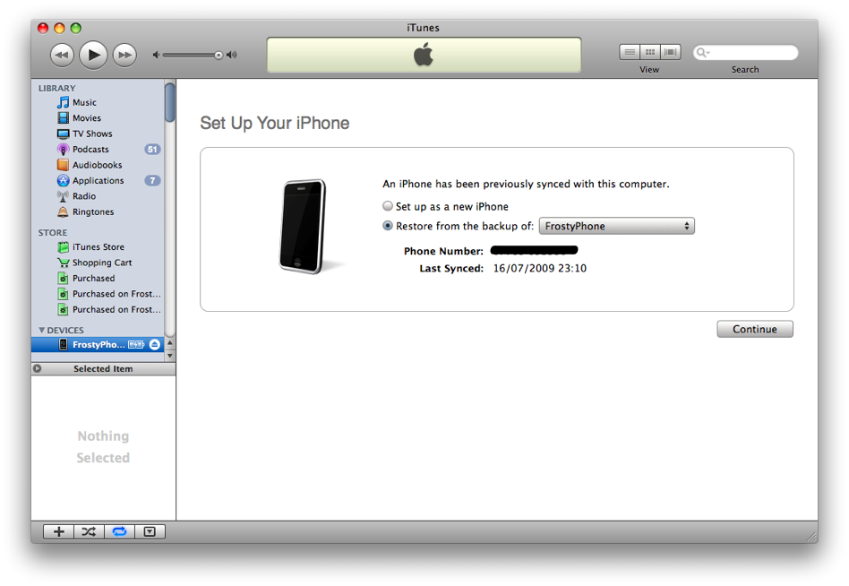The height and width of the screenshot is (586, 849).
Task: Select 'Restore from the backup of' option
Action: point(388,226)
